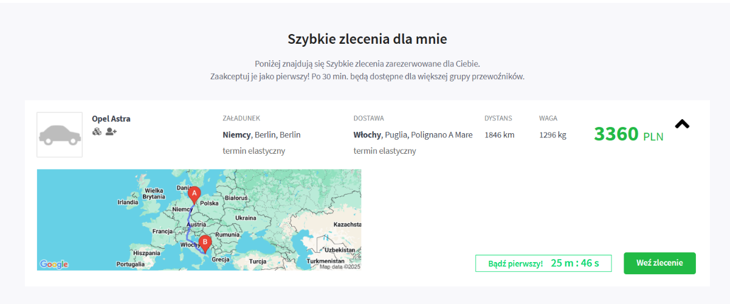Click the add-person icon under Opel Astra
730x304 pixels.
(111, 131)
